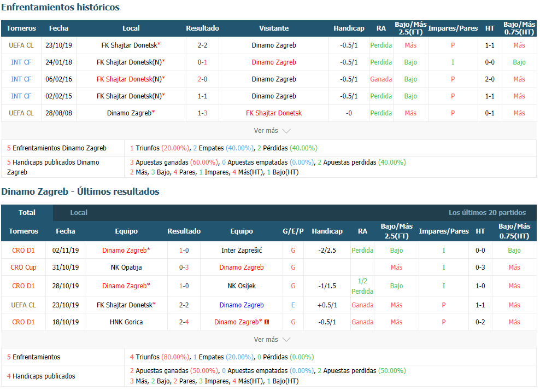The image size is (540, 390).
Task: Open INT CF tournament link dated 24/01/18
Action: click(21, 62)
